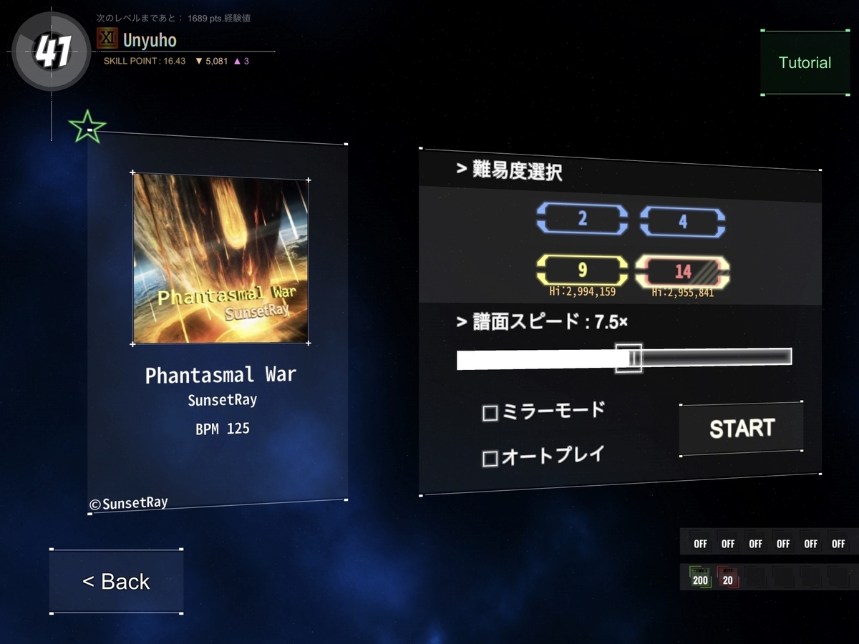
Task: Tap the green favorite star icon
Action: 87,127
